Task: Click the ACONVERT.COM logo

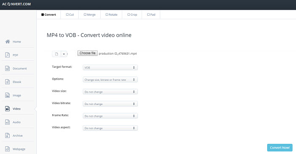Action: (16, 4)
